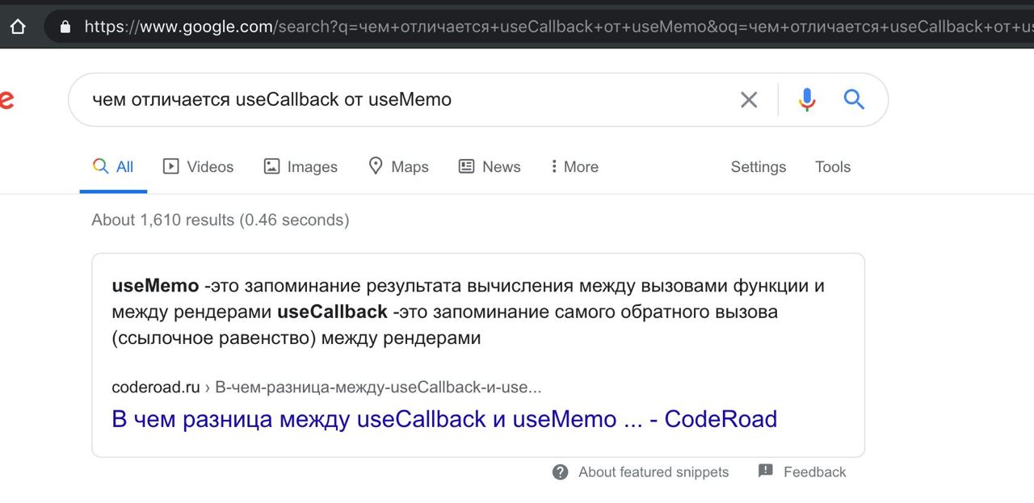
Task: Open the About featured snippets link
Action: [x=654, y=472]
